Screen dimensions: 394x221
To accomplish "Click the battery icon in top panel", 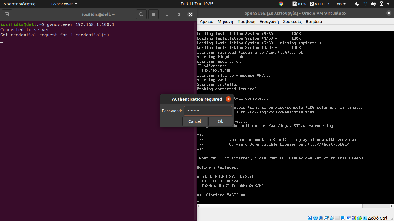I will coord(381,4).
